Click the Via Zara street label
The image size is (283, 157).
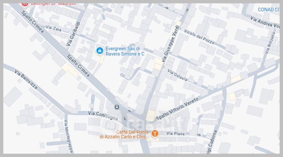point(53,28)
